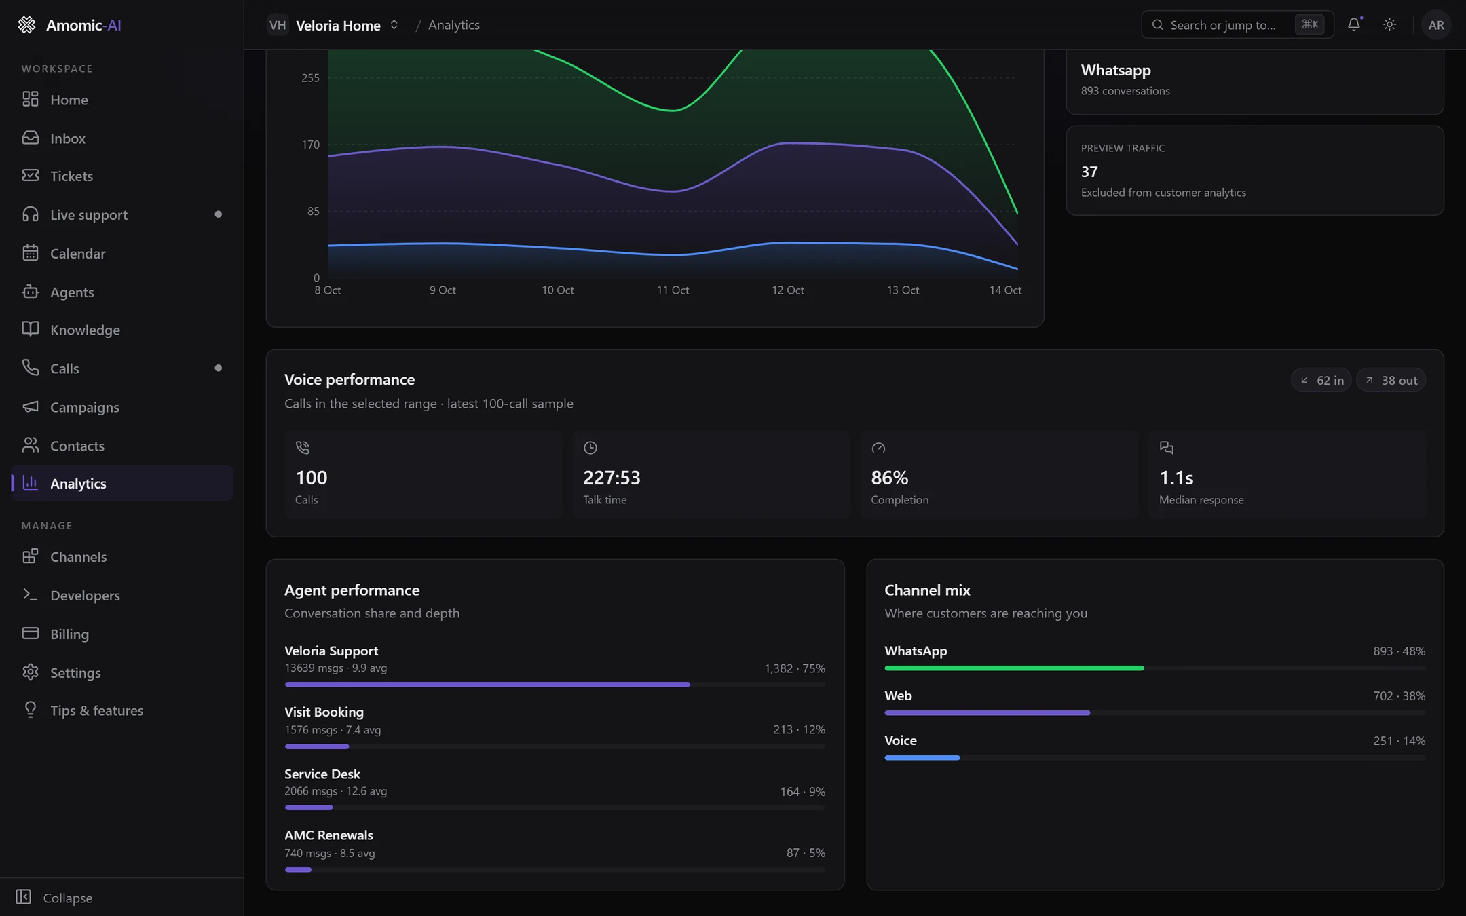Image resolution: width=1466 pixels, height=916 pixels.
Task: Open the Preview Traffic card
Action: pyautogui.click(x=1254, y=170)
